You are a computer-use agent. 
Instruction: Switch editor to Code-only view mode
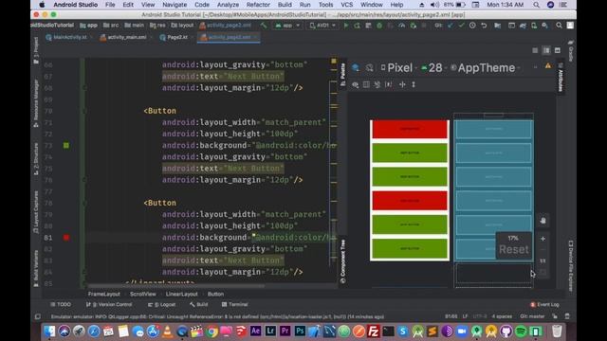click(x=535, y=50)
